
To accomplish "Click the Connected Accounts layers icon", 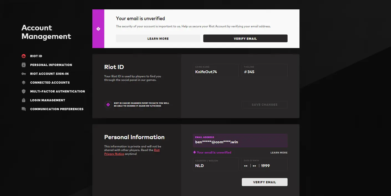I will 24,83.
